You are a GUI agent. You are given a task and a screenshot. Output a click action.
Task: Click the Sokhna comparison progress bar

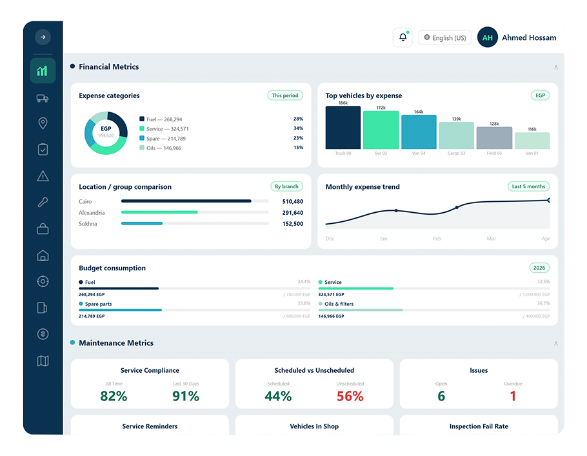tap(195, 224)
